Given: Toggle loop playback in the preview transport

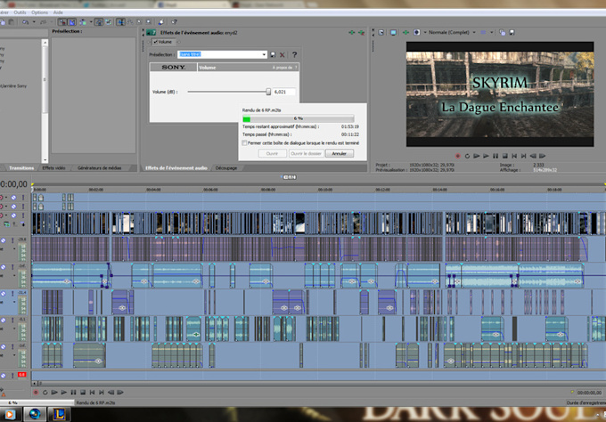Looking at the screenshot, I should click(x=467, y=156).
